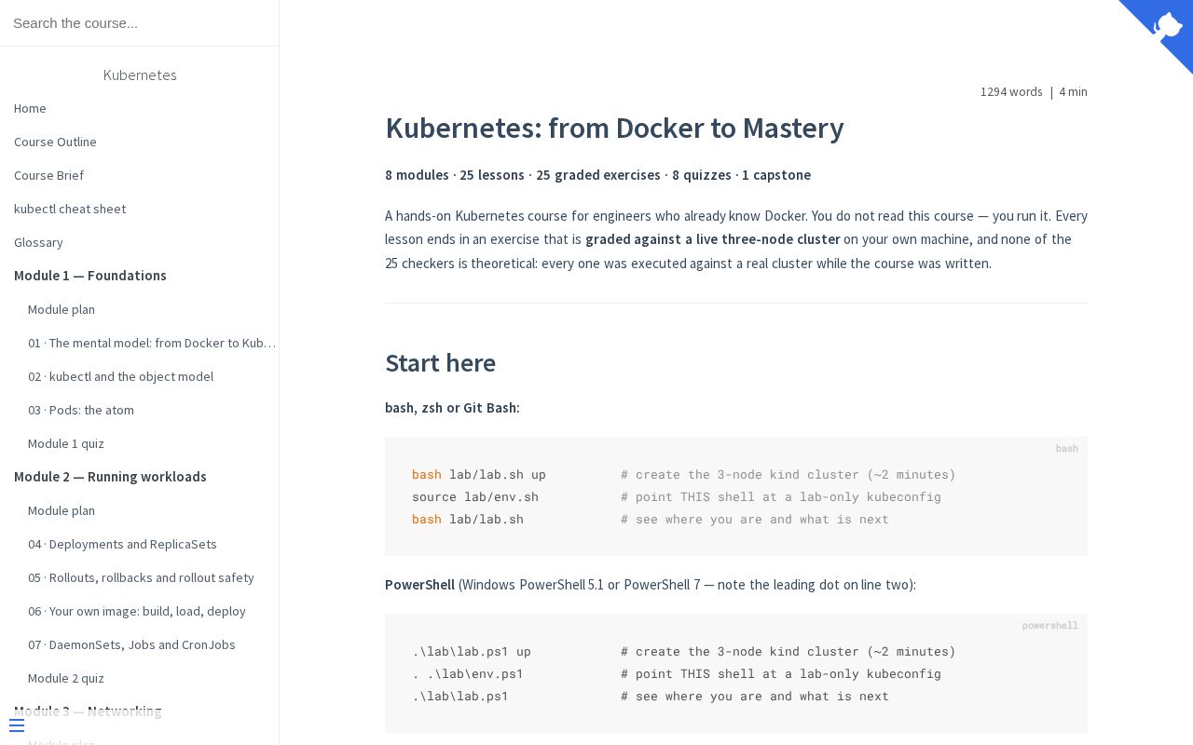This screenshot has height=745, width=1193.
Task: Open lesson 07 DaemonSets, Jobs and CronJobs
Action: pyautogui.click(x=131, y=644)
